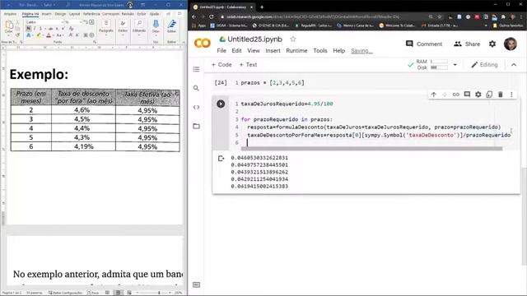527x296 pixels.
Task: Open change case Aa dropdown in Word
Action: click(x=59, y=35)
